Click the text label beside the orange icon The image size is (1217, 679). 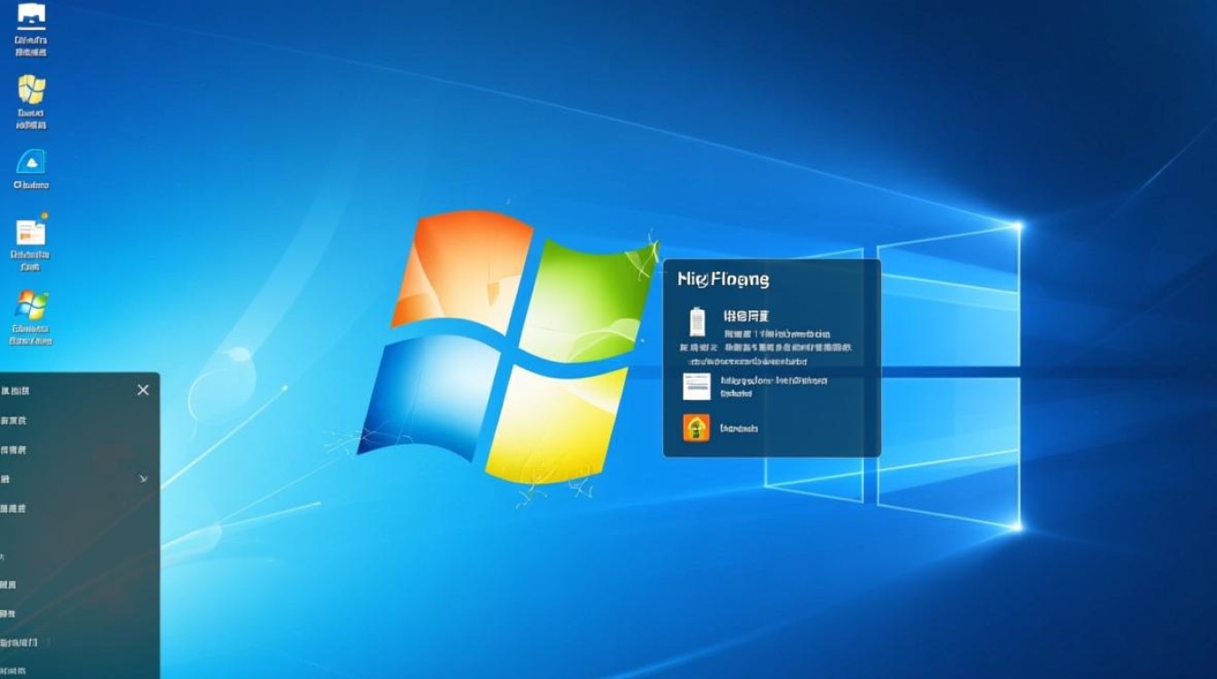point(739,427)
